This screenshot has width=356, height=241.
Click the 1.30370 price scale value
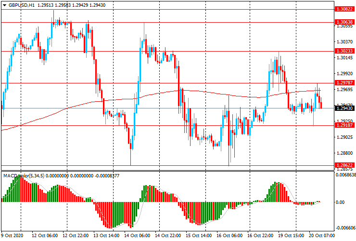(x=344, y=42)
